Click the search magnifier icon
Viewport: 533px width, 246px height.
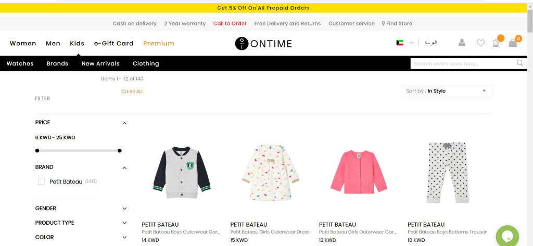(x=520, y=63)
